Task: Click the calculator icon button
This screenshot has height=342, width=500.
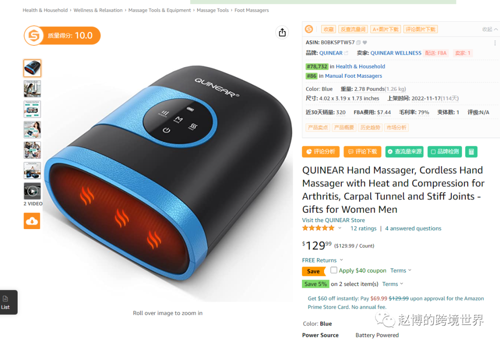Action: (471, 152)
